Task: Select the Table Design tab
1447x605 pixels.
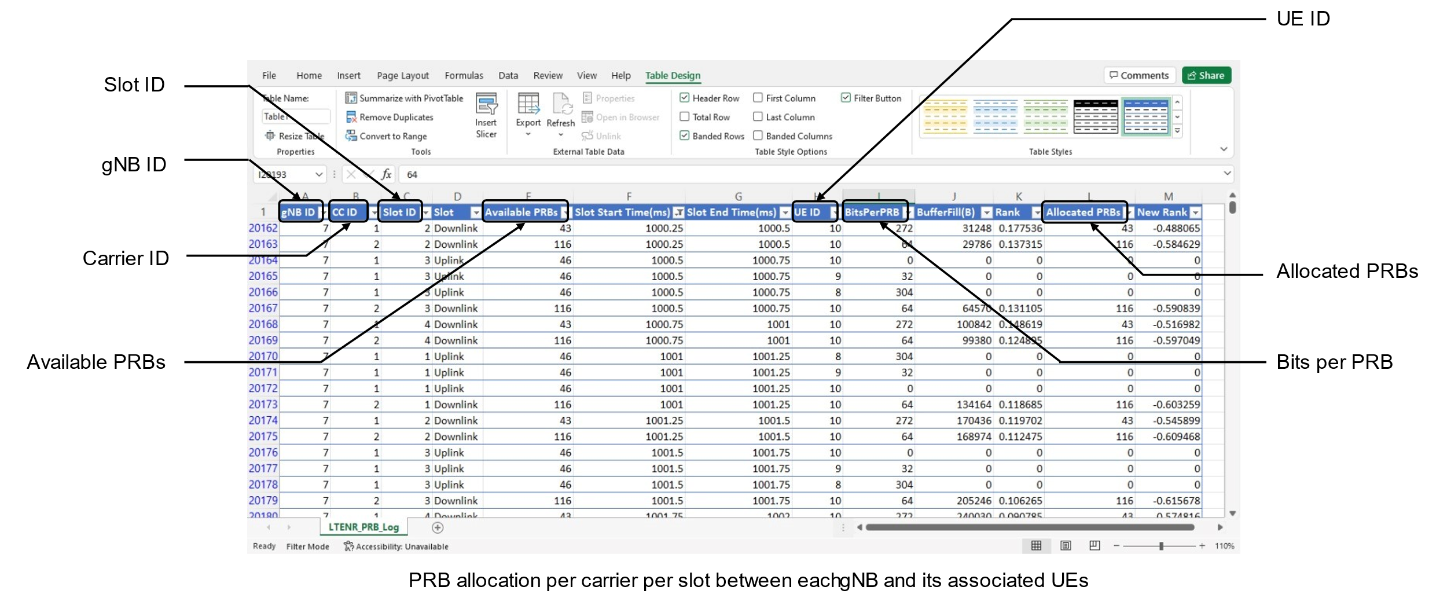Action: point(673,76)
